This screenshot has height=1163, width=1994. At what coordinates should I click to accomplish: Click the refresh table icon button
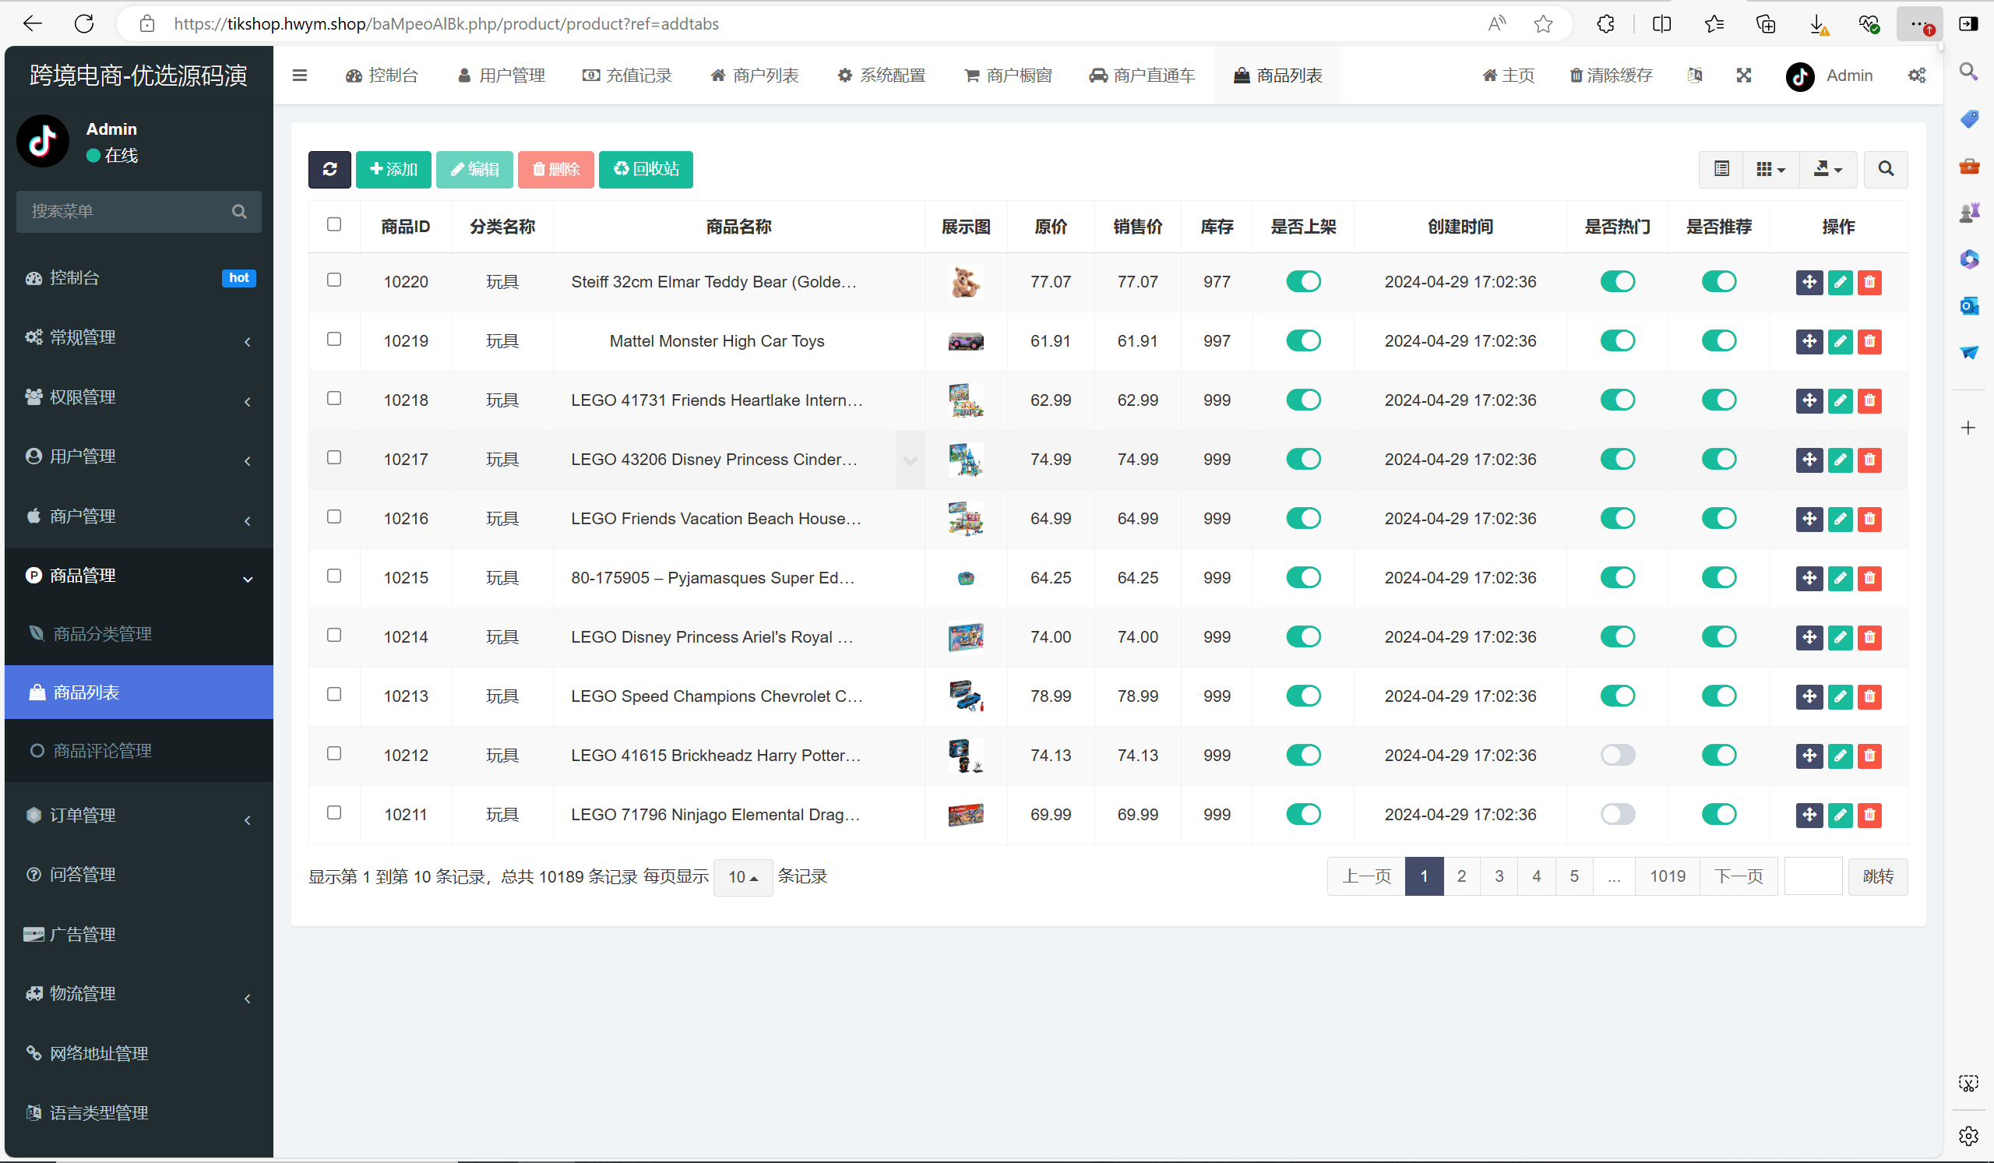pyautogui.click(x=329, y=169)
